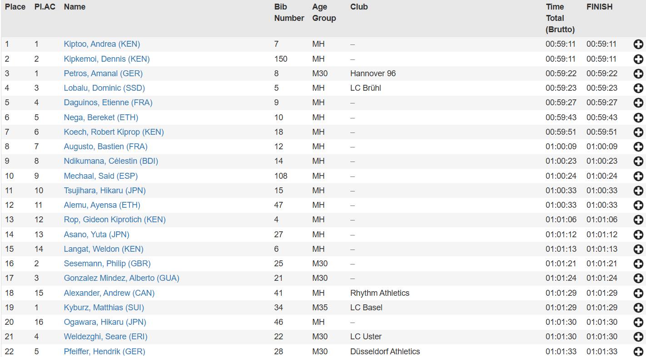Click plus icon for Petros, Amanal

click(x=638, y=73)
